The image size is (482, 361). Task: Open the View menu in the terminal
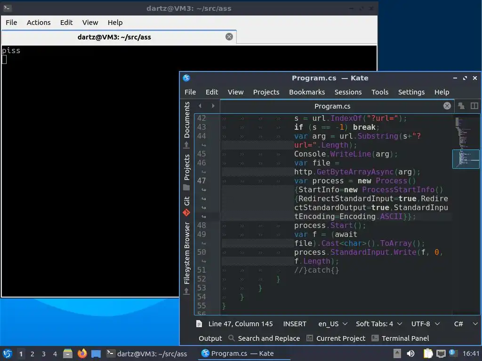[90, 23]
